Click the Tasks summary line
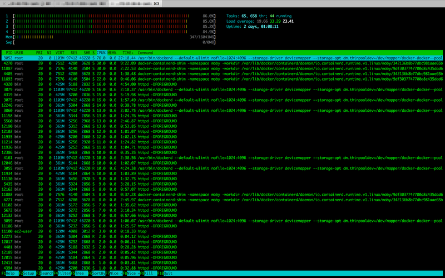This screenshot has width=445, height=278. 259,16
